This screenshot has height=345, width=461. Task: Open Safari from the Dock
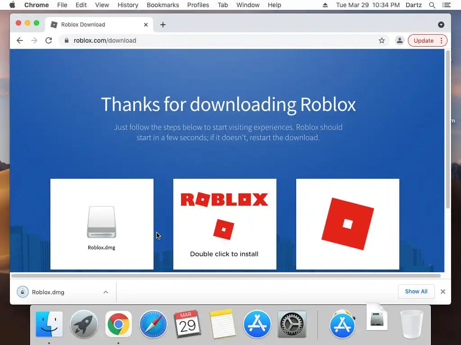(153, 324)
